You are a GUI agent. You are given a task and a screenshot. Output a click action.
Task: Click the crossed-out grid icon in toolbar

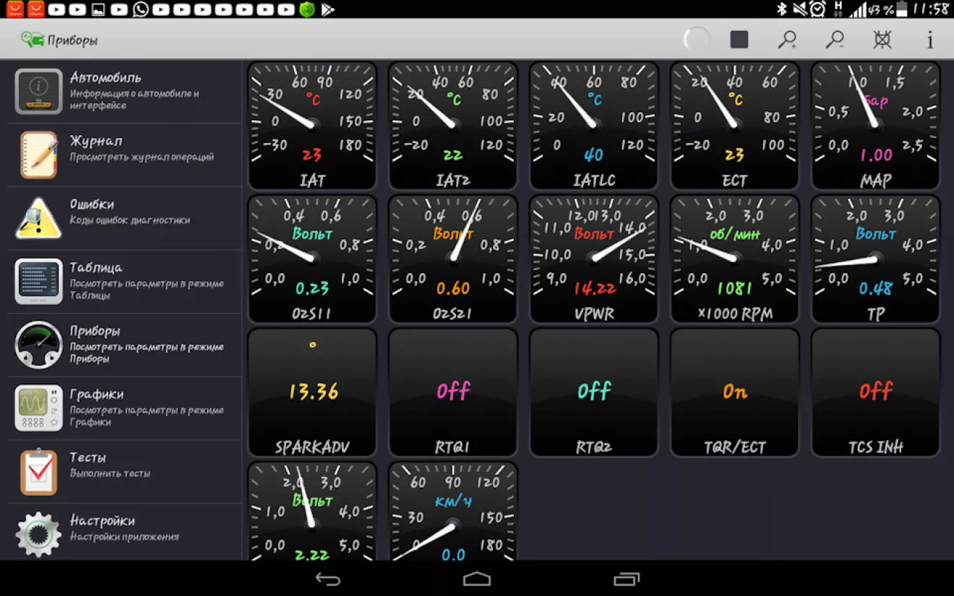point(882,40)
